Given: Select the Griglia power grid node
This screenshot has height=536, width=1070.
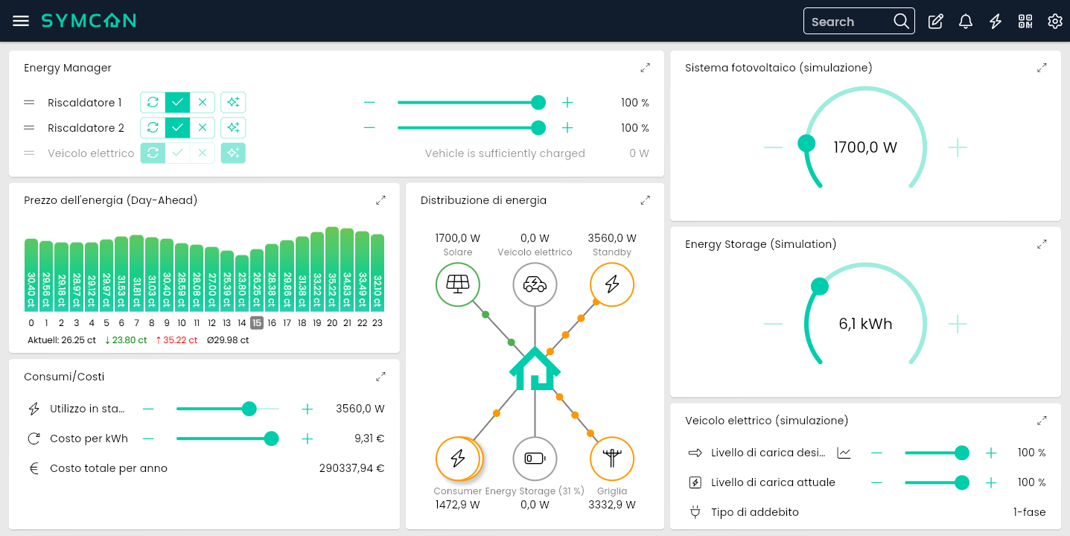Looking at the screenshot, I should click(612, 459).
